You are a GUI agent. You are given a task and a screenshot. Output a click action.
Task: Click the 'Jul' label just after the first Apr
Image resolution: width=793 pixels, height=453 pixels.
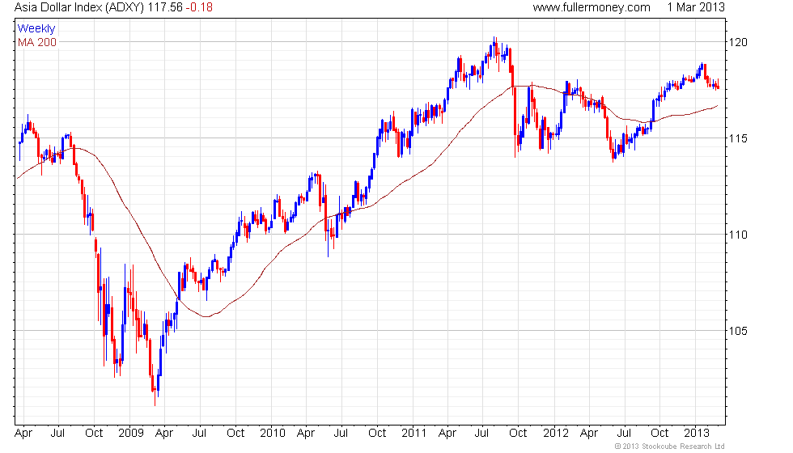tap(57, 434)
